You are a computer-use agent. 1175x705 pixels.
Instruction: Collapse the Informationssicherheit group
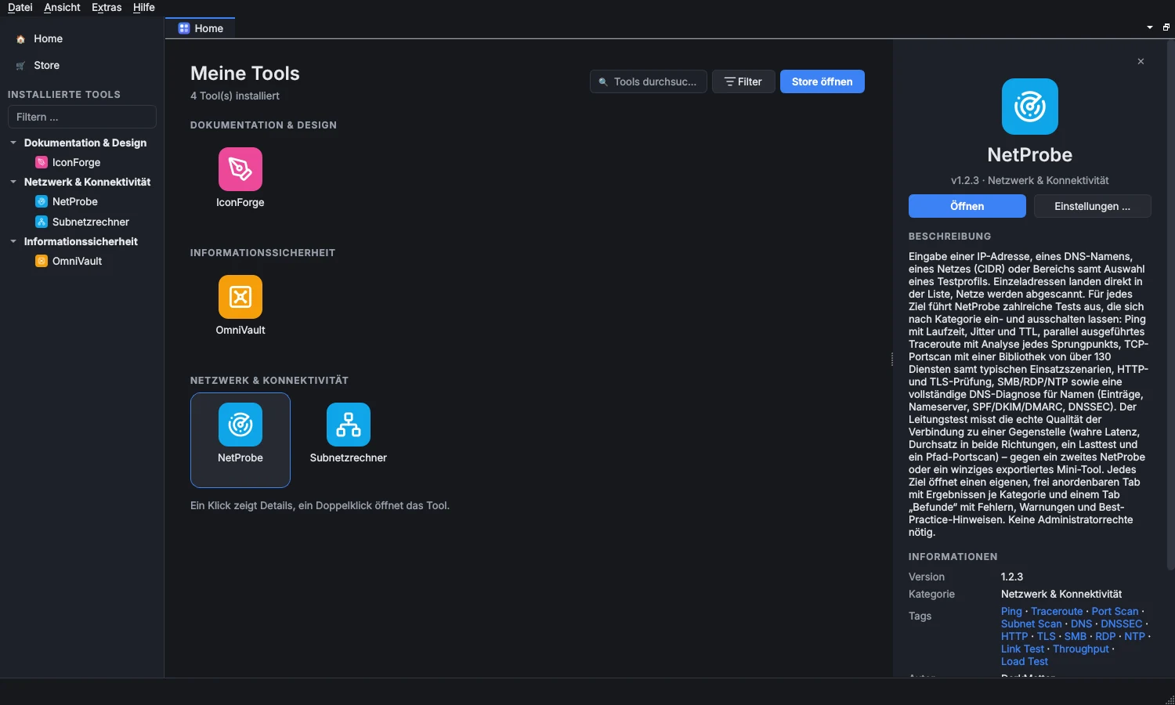(x=13, y=241)
